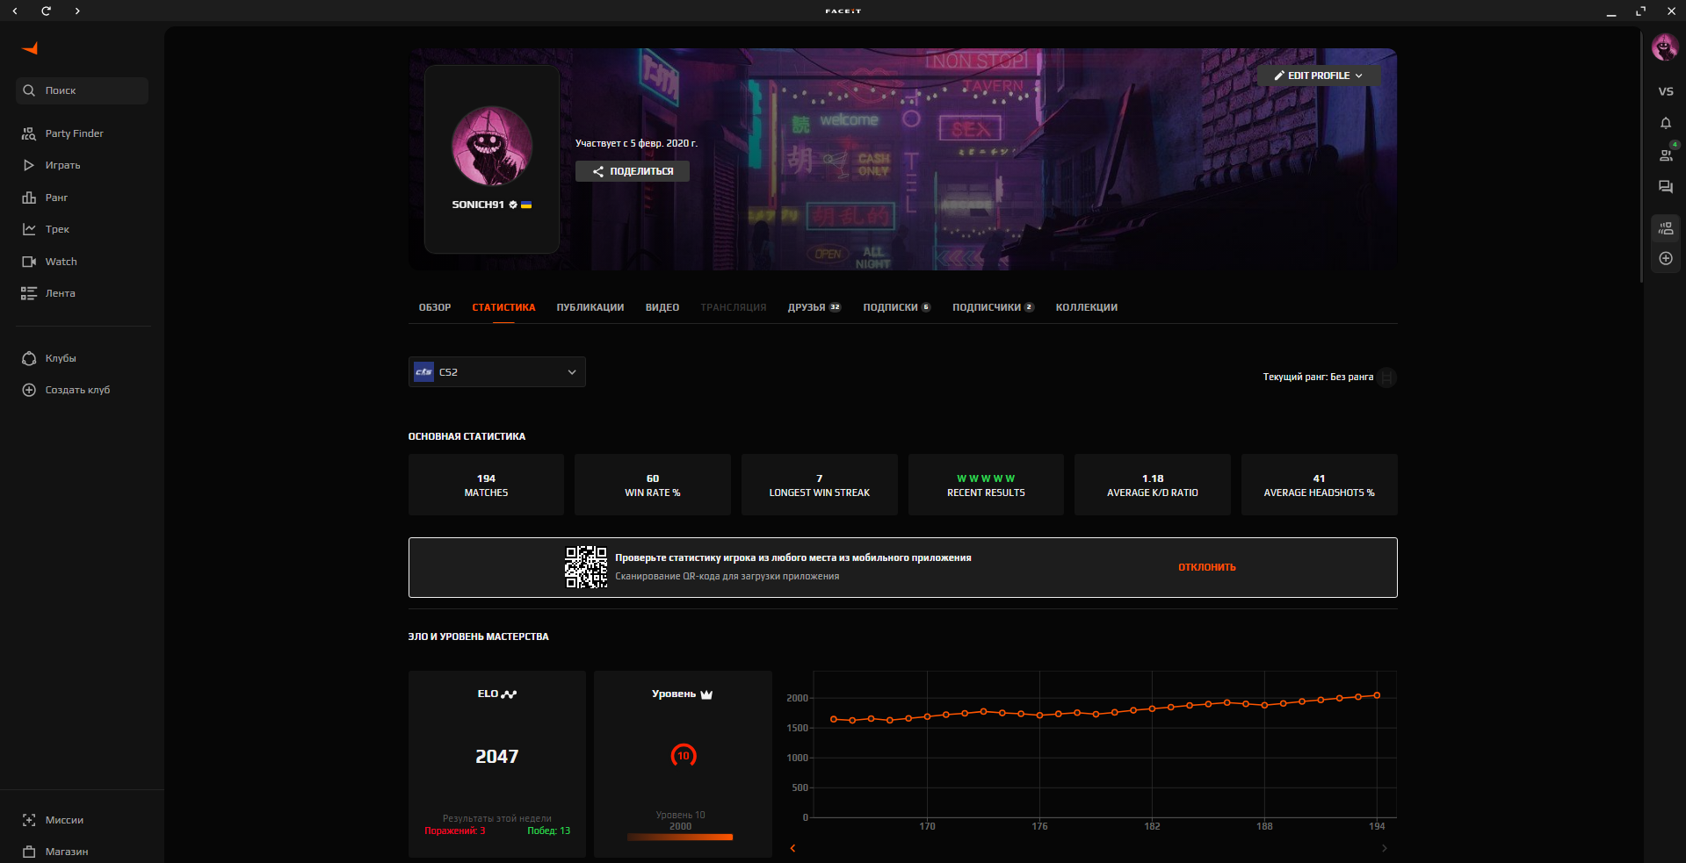Screen dimensions: 1686x863
Task: Click the green Побед: 13 text
Action: [x=549, y=831]
